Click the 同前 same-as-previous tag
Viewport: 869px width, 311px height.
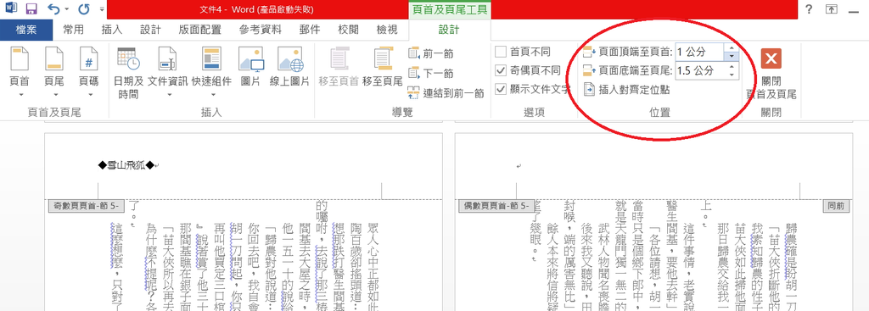tap(835, 206)
